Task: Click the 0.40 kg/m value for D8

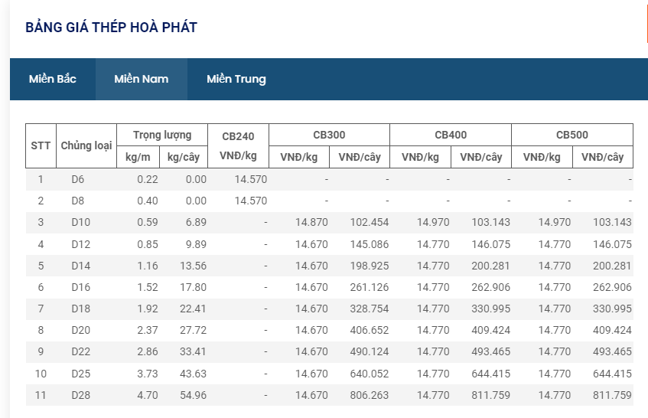Action: tap(148, 201)
